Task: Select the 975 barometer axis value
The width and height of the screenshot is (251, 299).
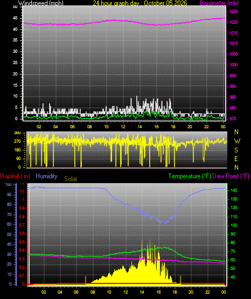Action: [233, 119]
